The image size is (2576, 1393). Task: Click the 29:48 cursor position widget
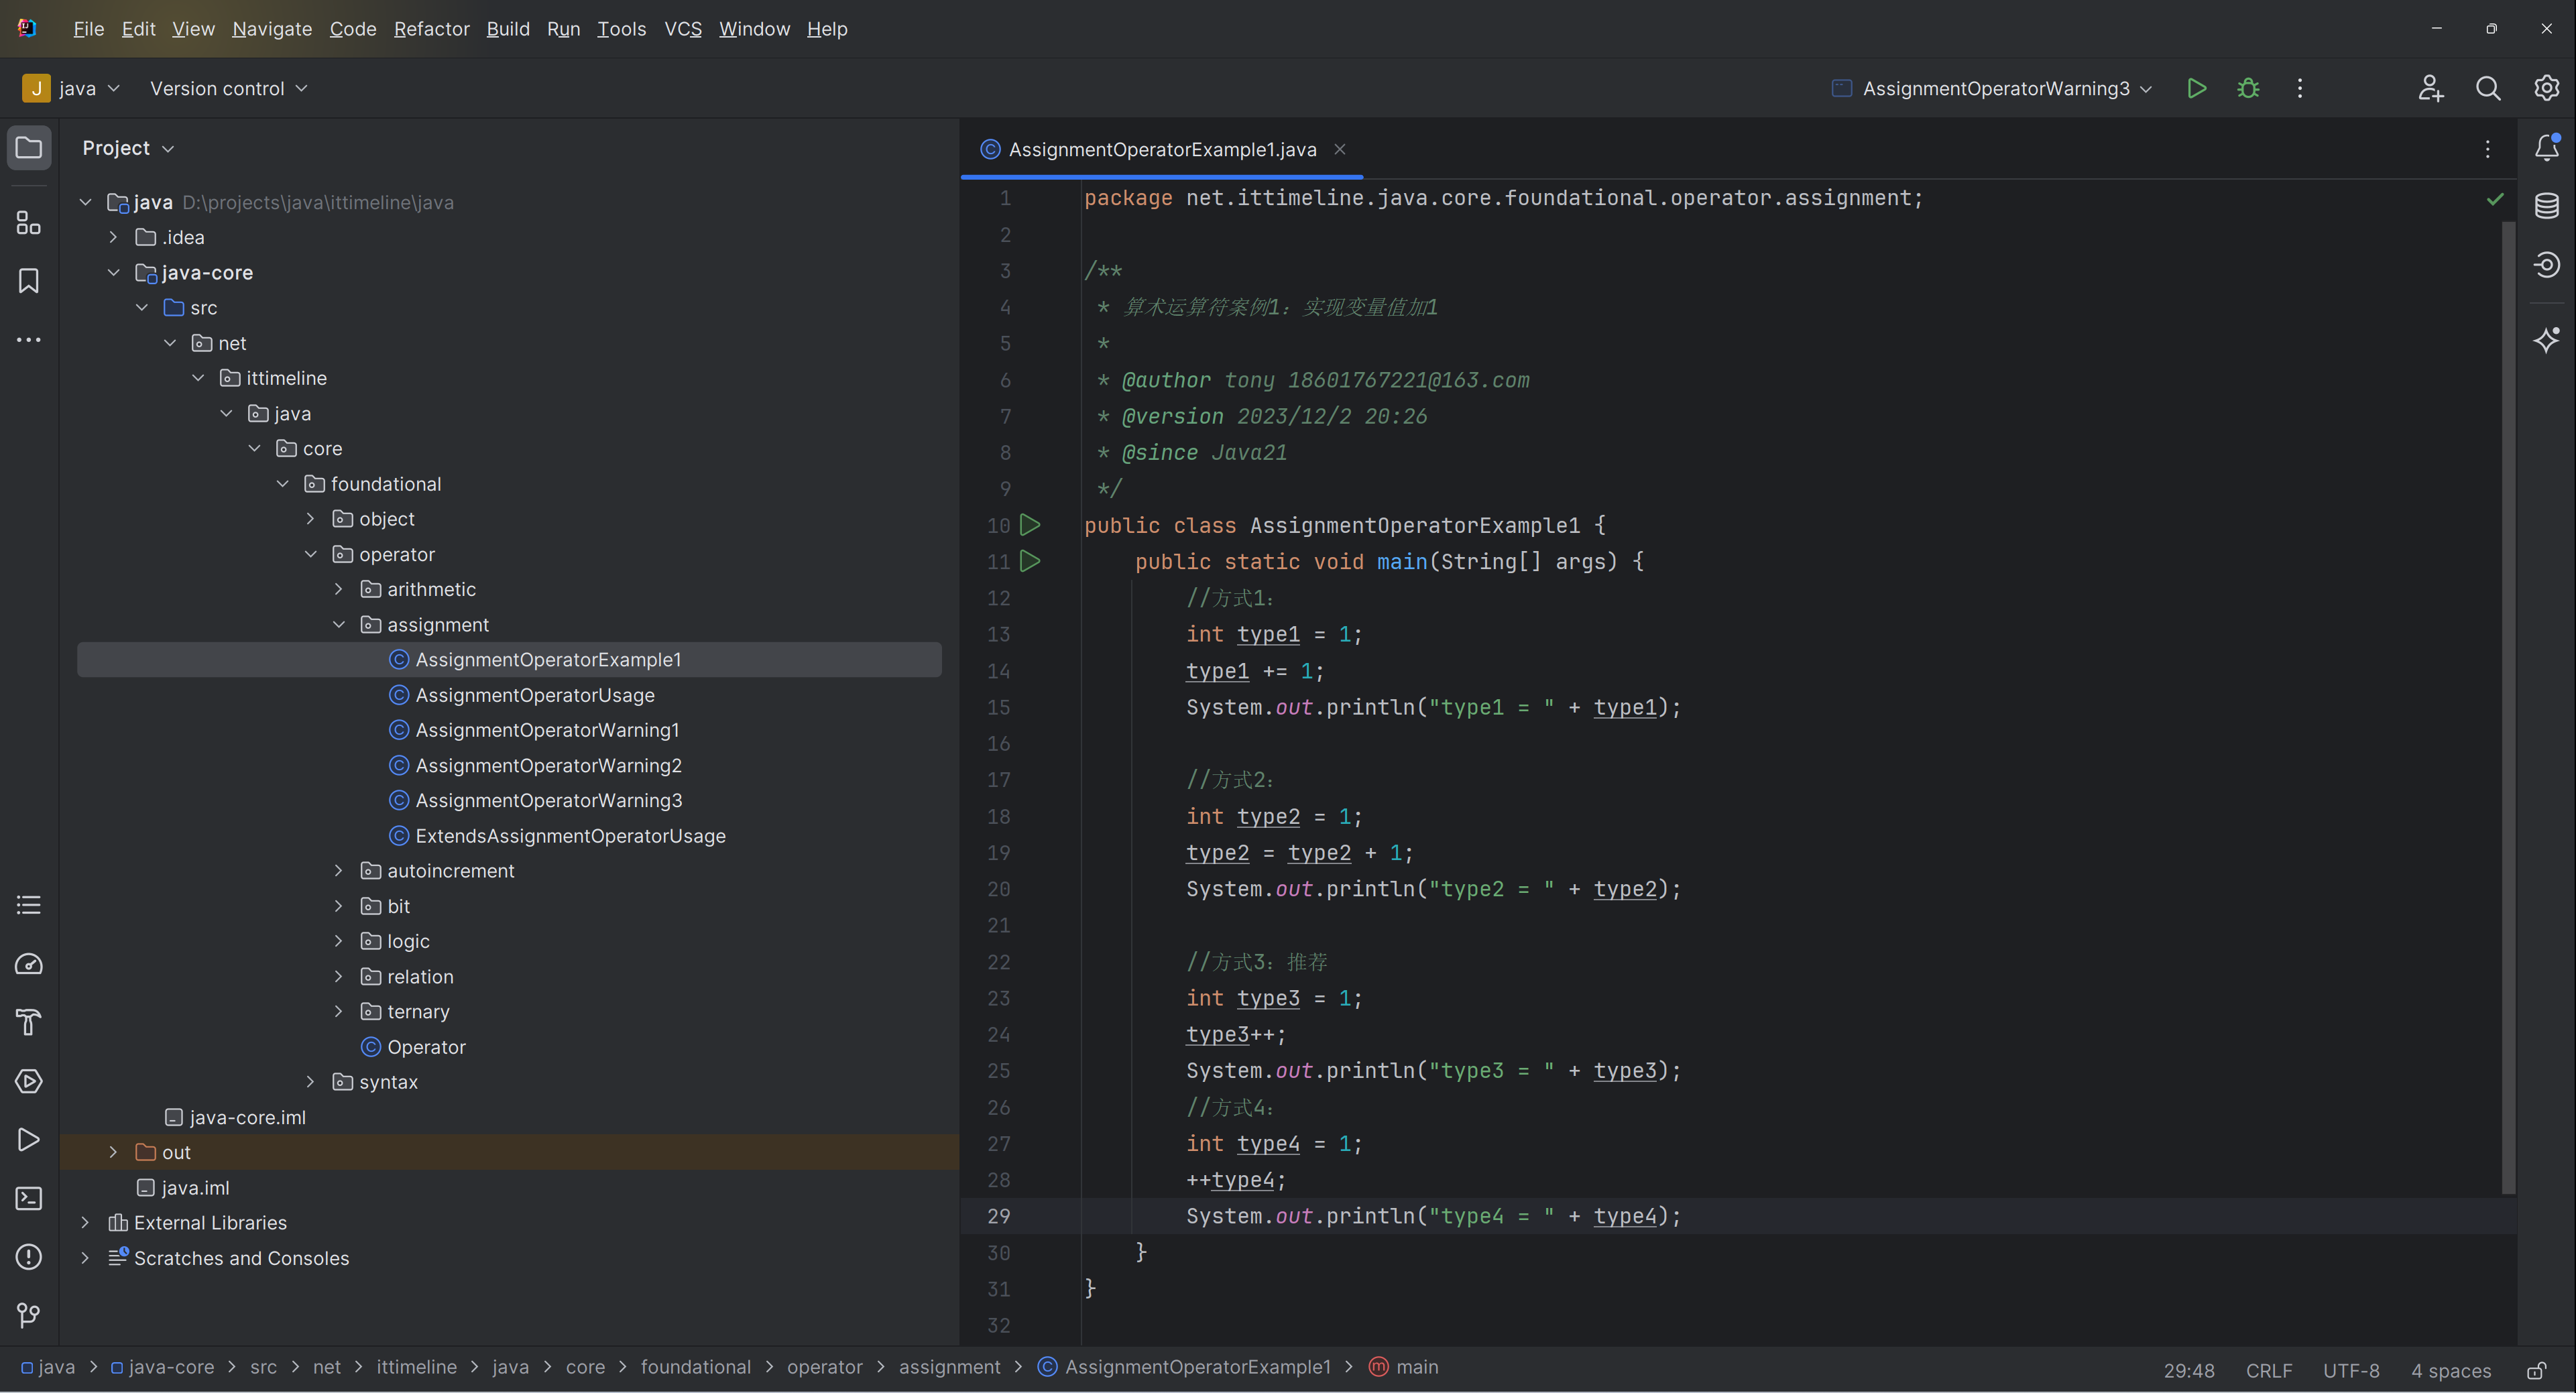pos(2189,1370)
